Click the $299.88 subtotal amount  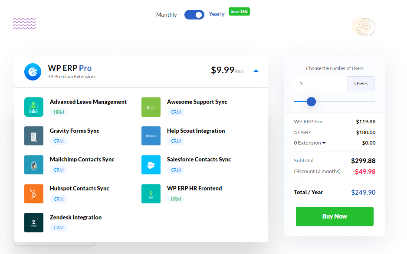point(363,161)
